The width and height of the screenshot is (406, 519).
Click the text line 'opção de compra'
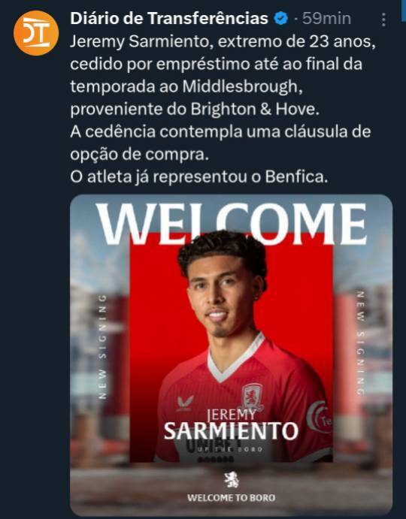point(140,154)
